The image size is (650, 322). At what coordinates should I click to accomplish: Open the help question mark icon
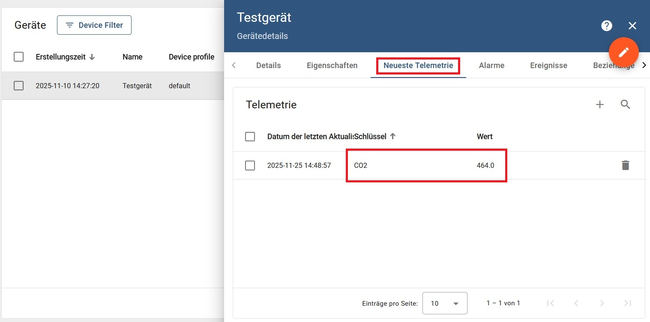point(606,26)
